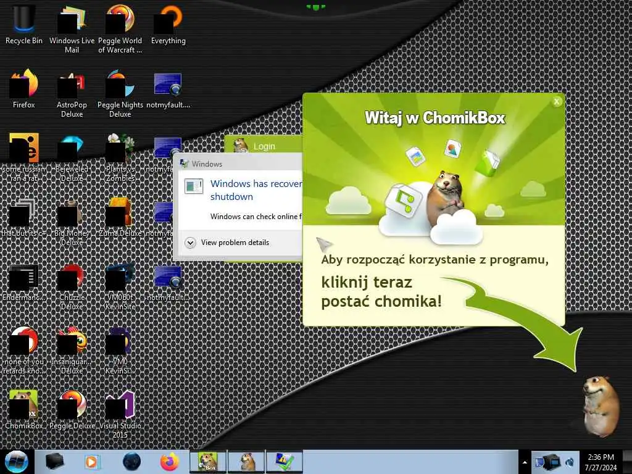
Task: Select Peggle Nights Deluxe desktop icon
Action: point(120,93)
